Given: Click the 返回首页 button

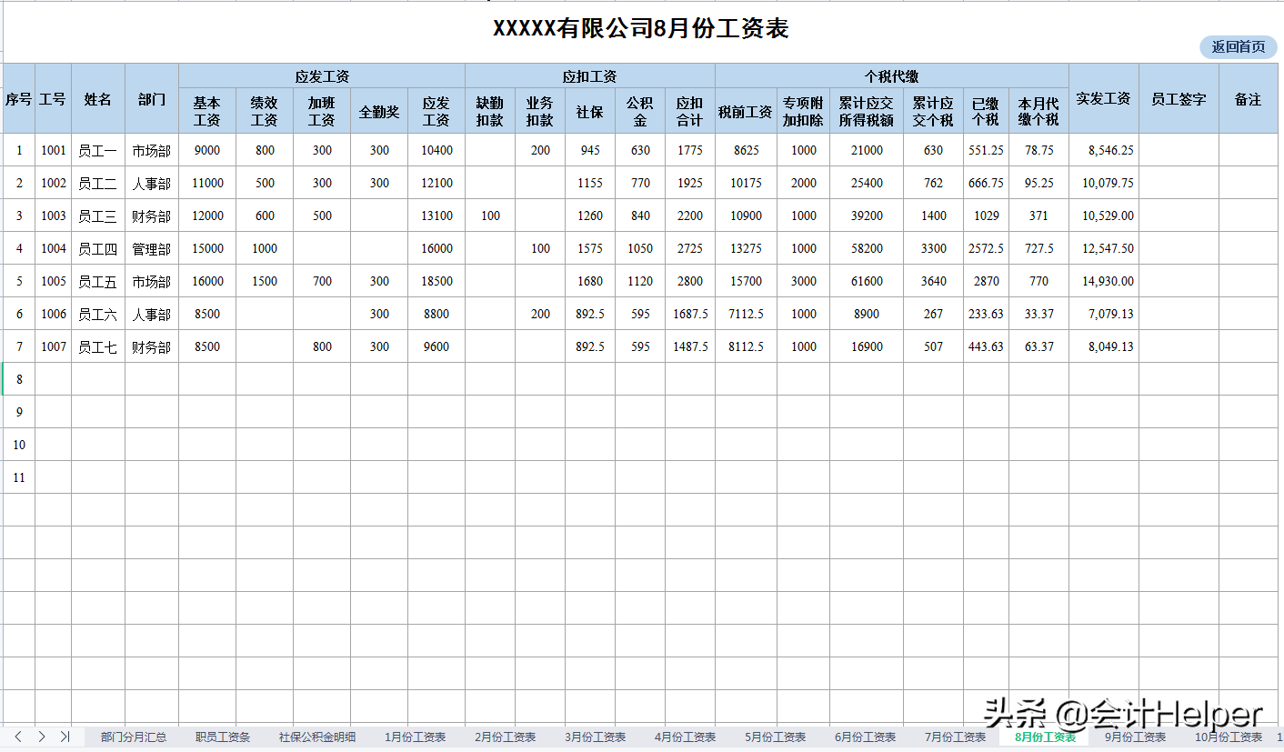Looking at the screenshot, I should coord(1239,47).
